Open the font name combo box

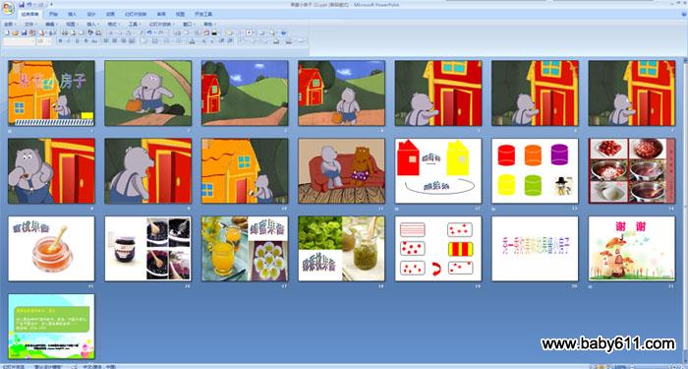(19, 41)
